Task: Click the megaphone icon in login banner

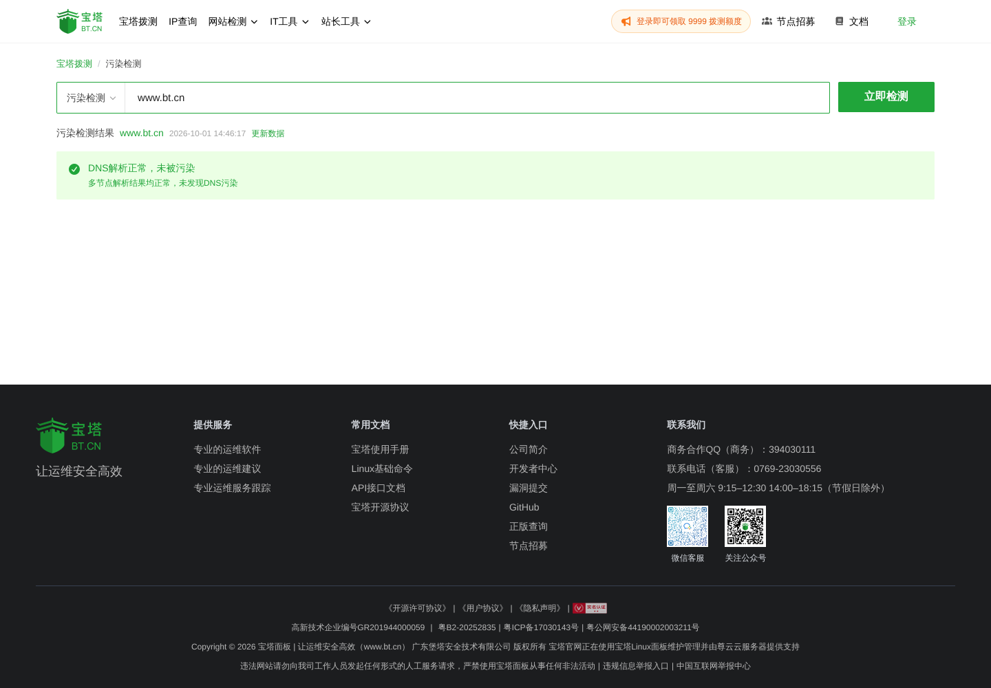Action: pos(626,21)
